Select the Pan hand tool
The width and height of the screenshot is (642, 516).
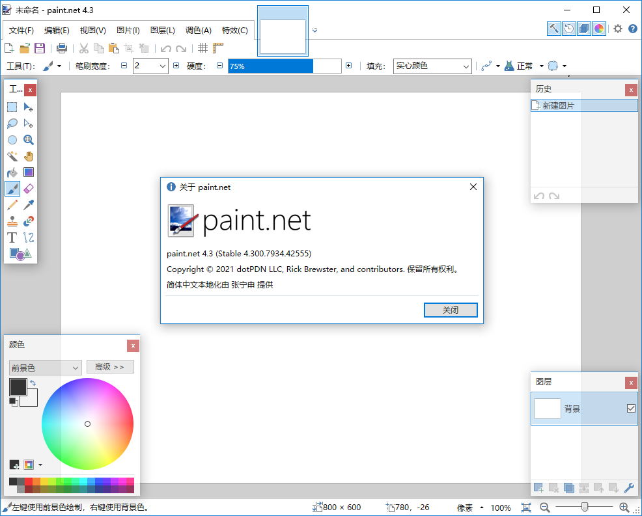click(x=28, y=156)
